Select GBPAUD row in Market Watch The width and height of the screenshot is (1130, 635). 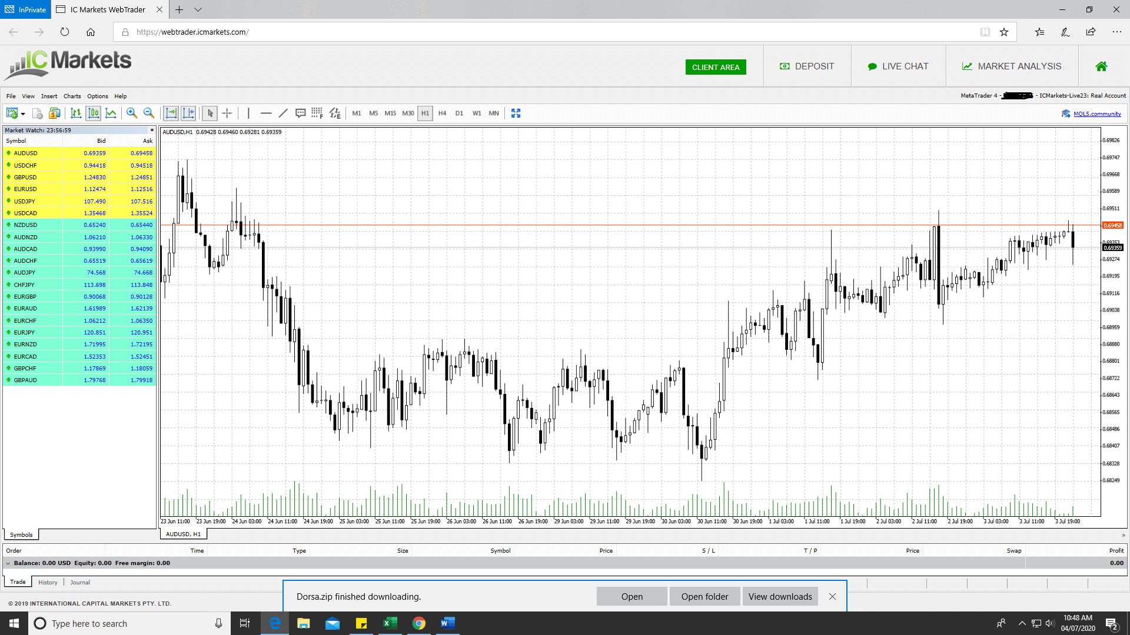79,380
